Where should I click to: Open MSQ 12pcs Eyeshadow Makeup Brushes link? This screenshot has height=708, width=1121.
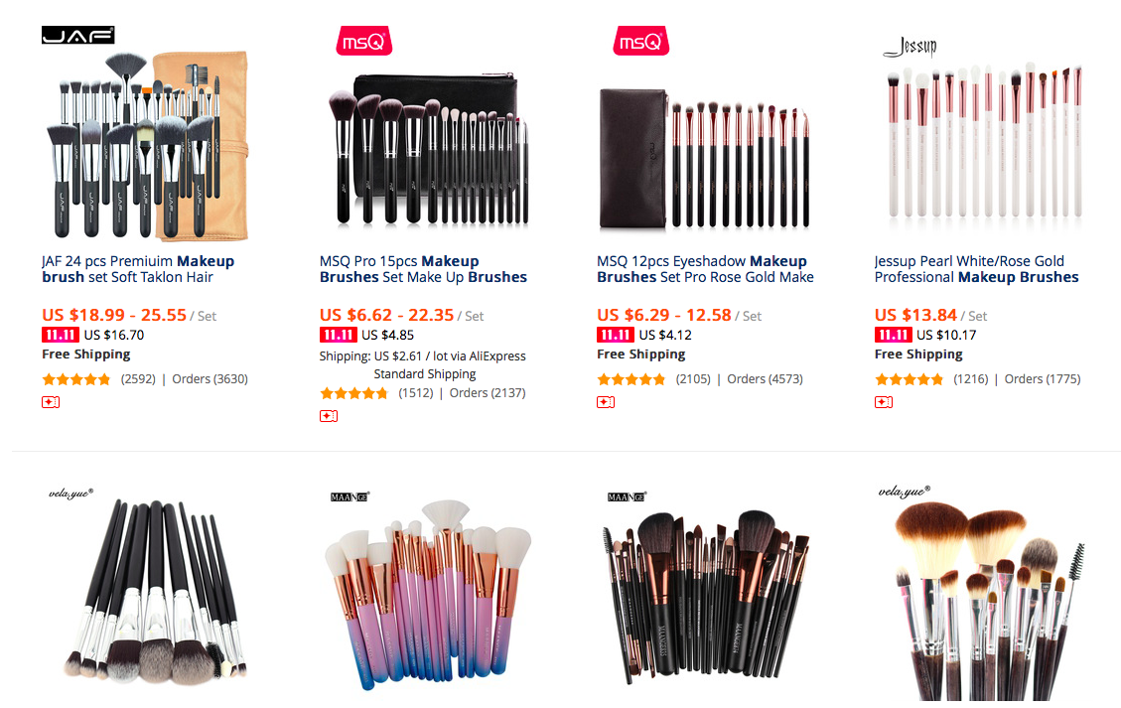pos(706,269)
